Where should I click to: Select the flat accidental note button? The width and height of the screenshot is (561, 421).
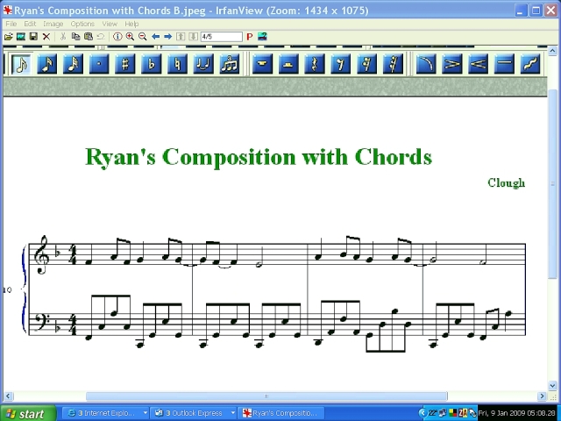click(x=152, y=64)
